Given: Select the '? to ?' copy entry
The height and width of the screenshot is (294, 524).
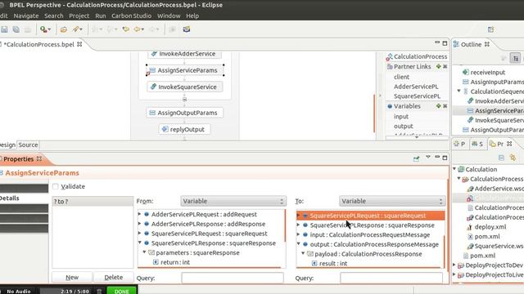Looking at the screenshot, I should click(93, 202).
